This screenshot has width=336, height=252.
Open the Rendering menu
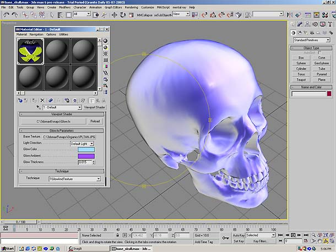coord(131,8)
